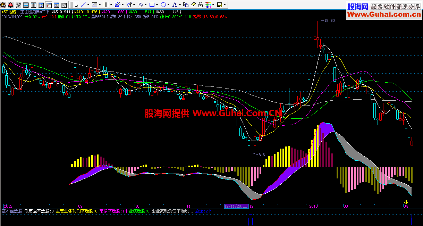This screenshot has height=226, width=423.
Task: Select the arrow selection tool
Action: pos(77,5)
